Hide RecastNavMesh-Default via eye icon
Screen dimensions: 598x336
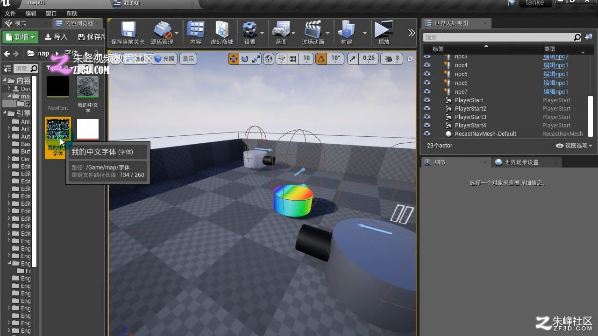[x=427, y=134]
